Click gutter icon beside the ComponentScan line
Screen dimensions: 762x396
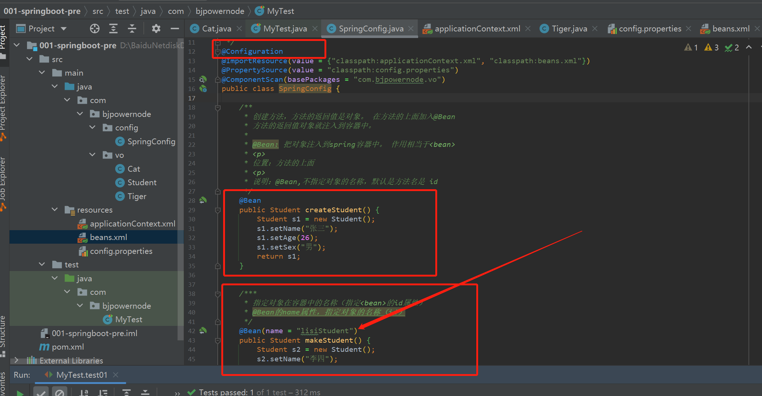[x=203, y=79]
